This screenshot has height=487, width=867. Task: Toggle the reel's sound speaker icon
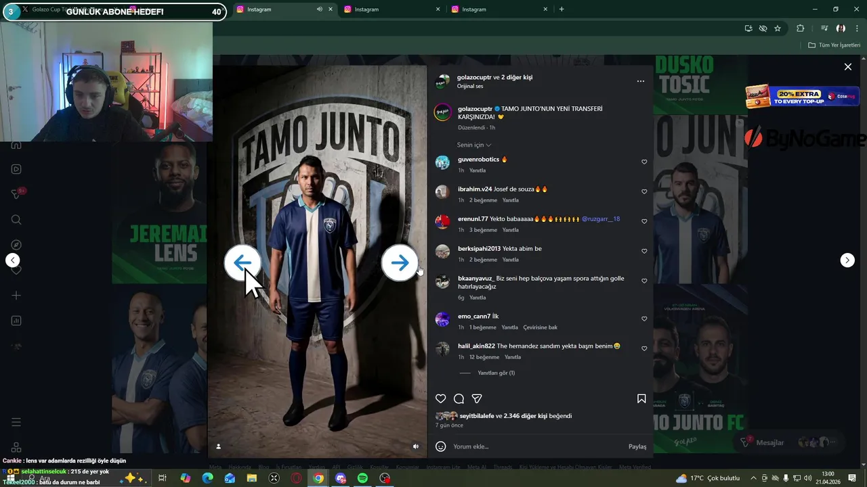click(416, 446)
